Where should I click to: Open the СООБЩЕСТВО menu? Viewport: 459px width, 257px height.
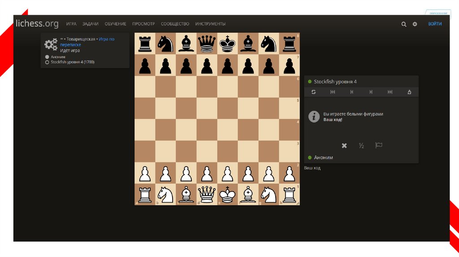[x=175, y=24]
